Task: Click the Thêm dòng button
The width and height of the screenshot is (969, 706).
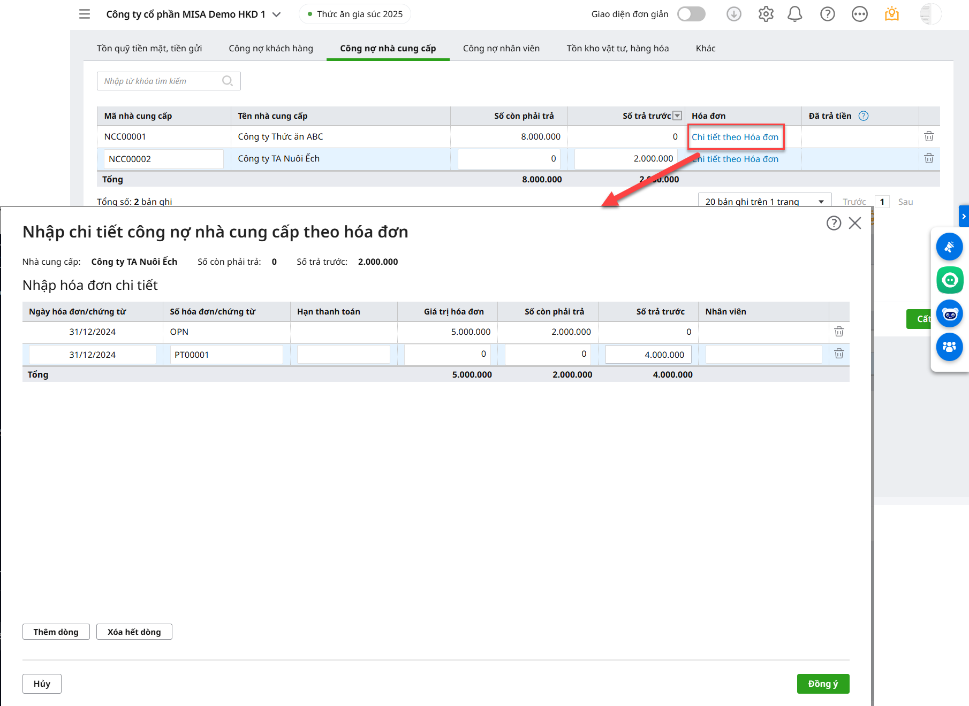Action: click(56, 632)
